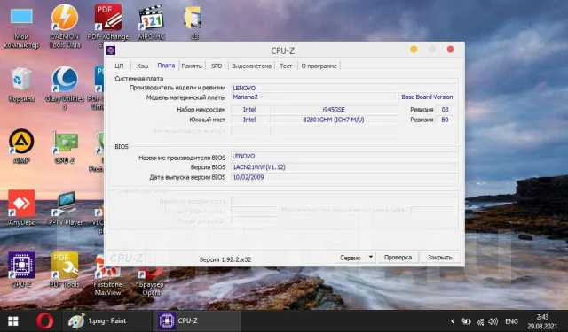Launch AnyDesk from desktop
Viewport: 568px width, 332px height.
(21, 208)
